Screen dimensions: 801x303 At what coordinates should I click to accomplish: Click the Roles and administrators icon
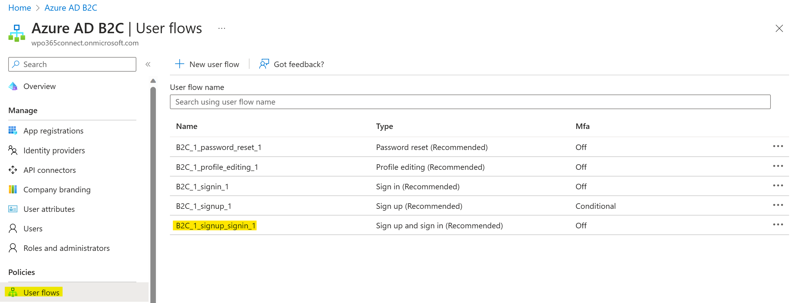(x=13, y=248)
